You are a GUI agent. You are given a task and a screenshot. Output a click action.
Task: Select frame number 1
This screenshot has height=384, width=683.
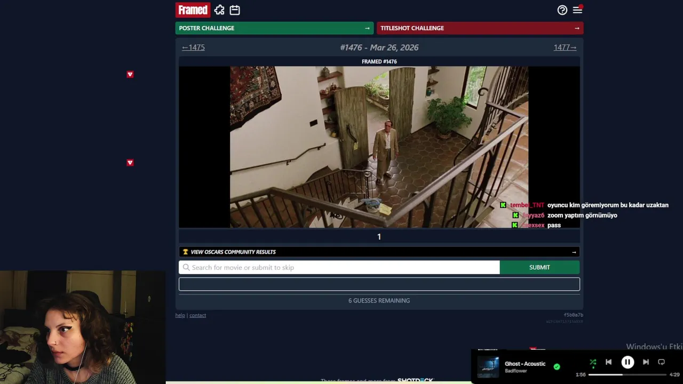[379, 237]
